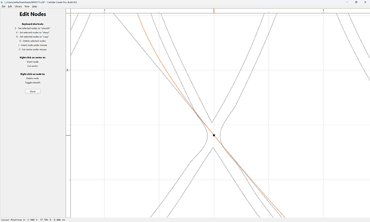This screenshot has width=370, height=222.
Task: Click the ruler label 2 on top ruler
Action: 105,10
